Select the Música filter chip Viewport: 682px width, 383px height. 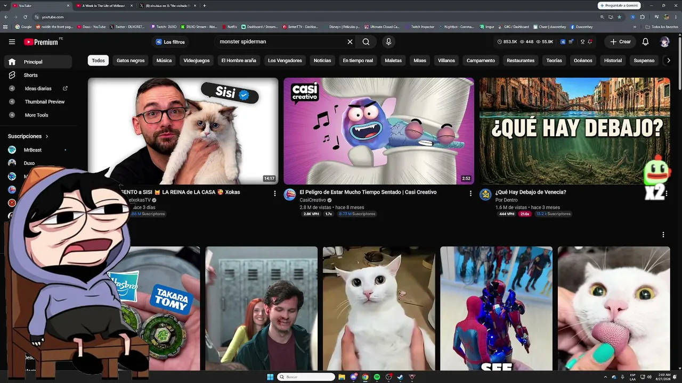164,61
